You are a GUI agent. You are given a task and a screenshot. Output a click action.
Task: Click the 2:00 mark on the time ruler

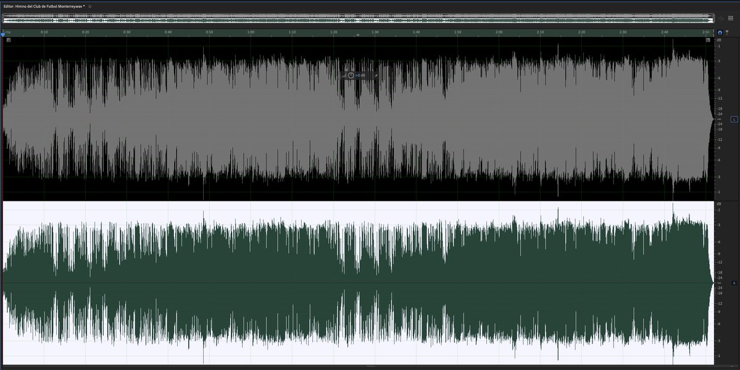point(499,32)
